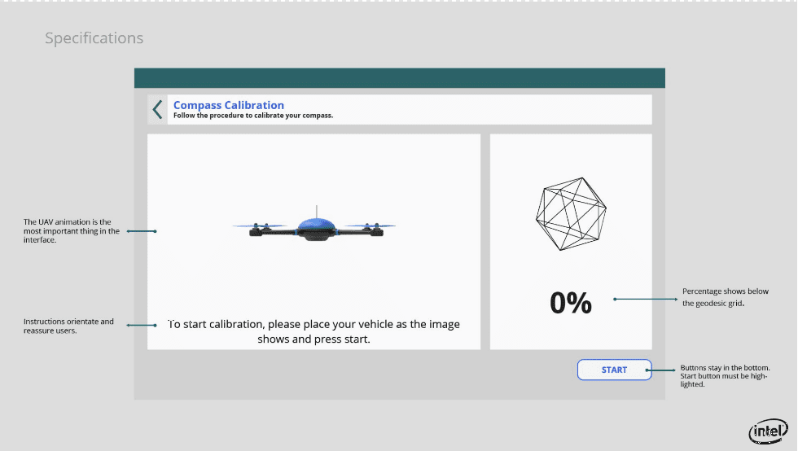Click the drone's antenna
Screen dimensions: 798x451
316,210
